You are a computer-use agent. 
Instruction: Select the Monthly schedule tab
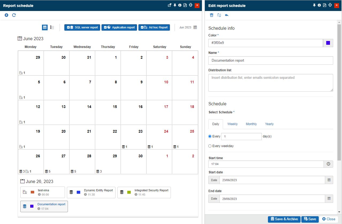251,124
